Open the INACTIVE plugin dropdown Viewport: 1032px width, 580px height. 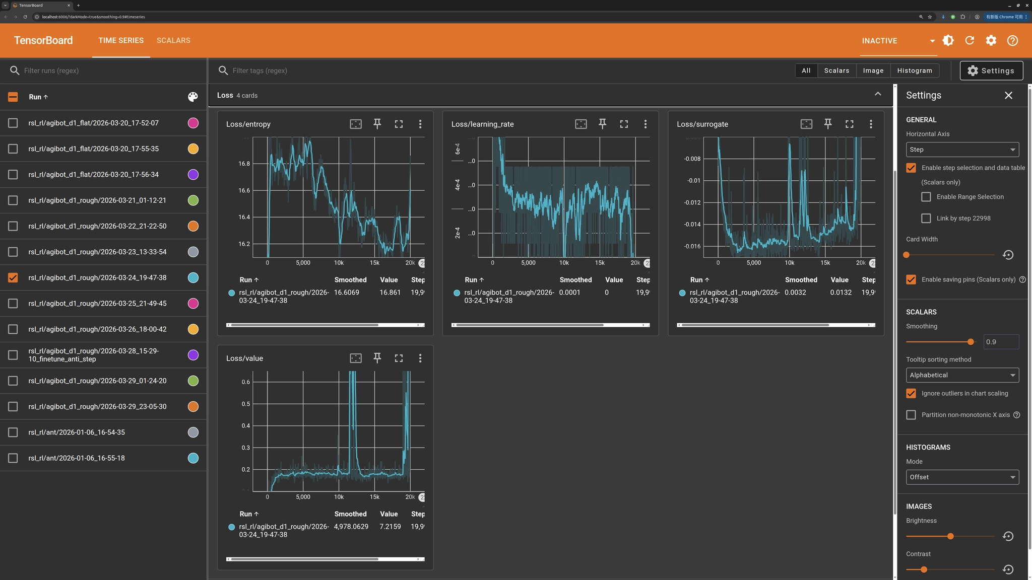pos(899,41)
